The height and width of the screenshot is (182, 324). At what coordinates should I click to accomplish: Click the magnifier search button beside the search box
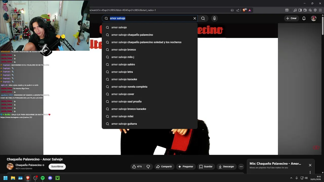[x=203, y=18]
